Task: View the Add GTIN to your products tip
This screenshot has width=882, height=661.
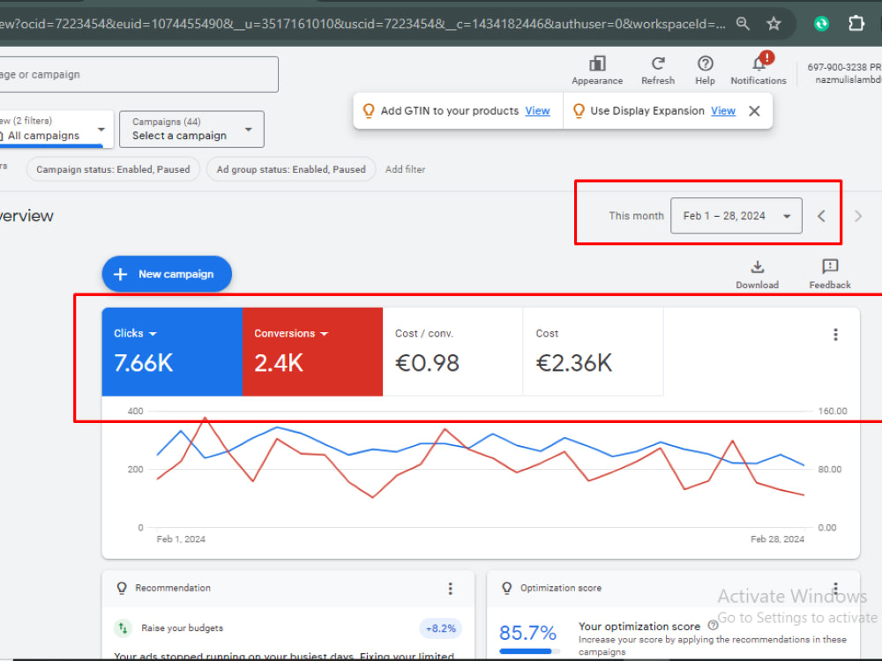Action: click(537, 111)
